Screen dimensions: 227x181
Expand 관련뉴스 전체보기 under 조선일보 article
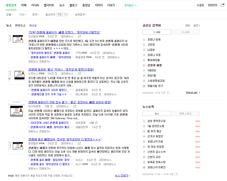click(39, 62)
